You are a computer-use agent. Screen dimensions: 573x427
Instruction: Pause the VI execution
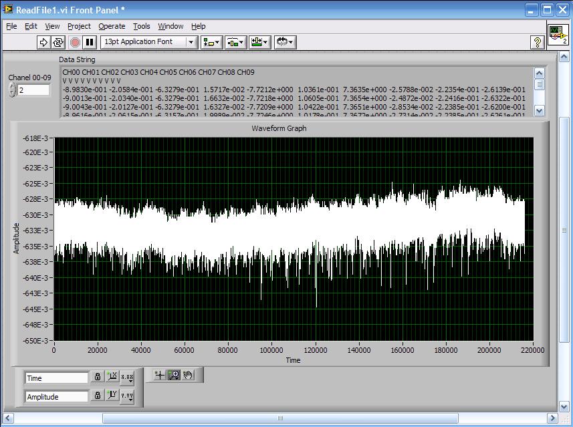click(x=90, y=42)
